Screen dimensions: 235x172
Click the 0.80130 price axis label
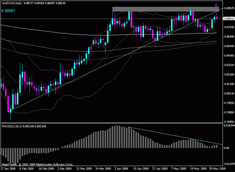[229, 94]
